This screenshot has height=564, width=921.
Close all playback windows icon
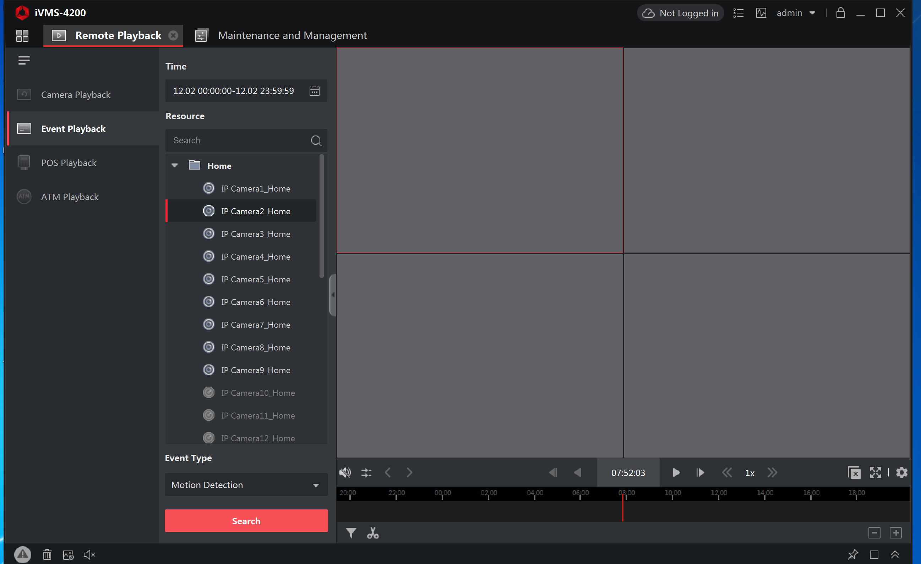(854, 472)
